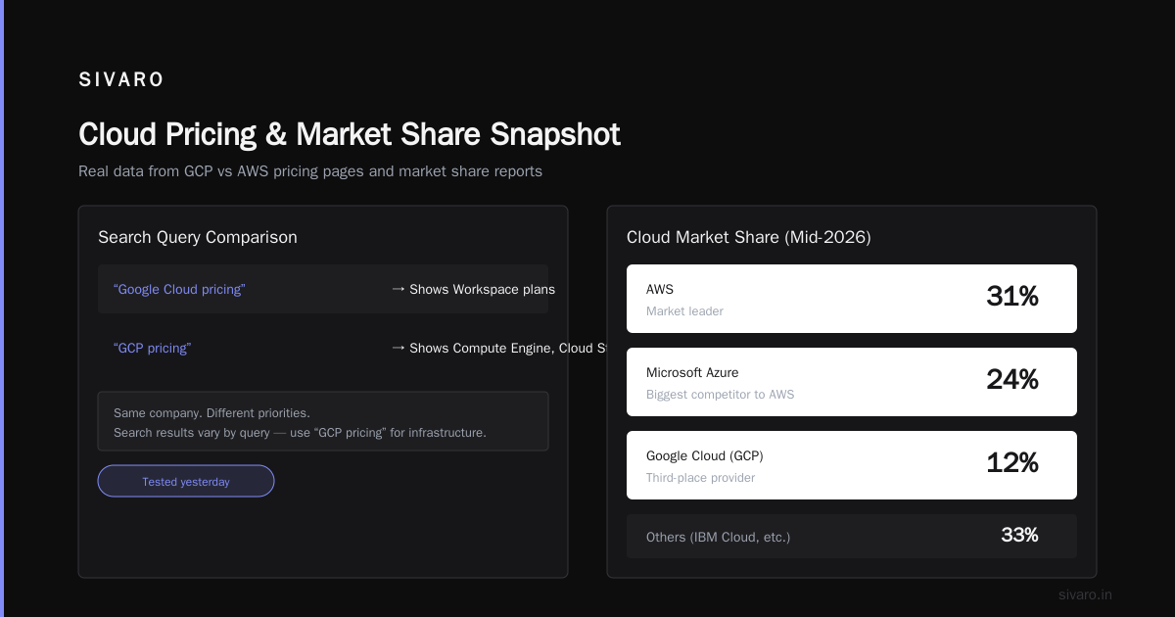Click the Cloud Pricing & Market Share Snapshot title

tap(350, 134)
